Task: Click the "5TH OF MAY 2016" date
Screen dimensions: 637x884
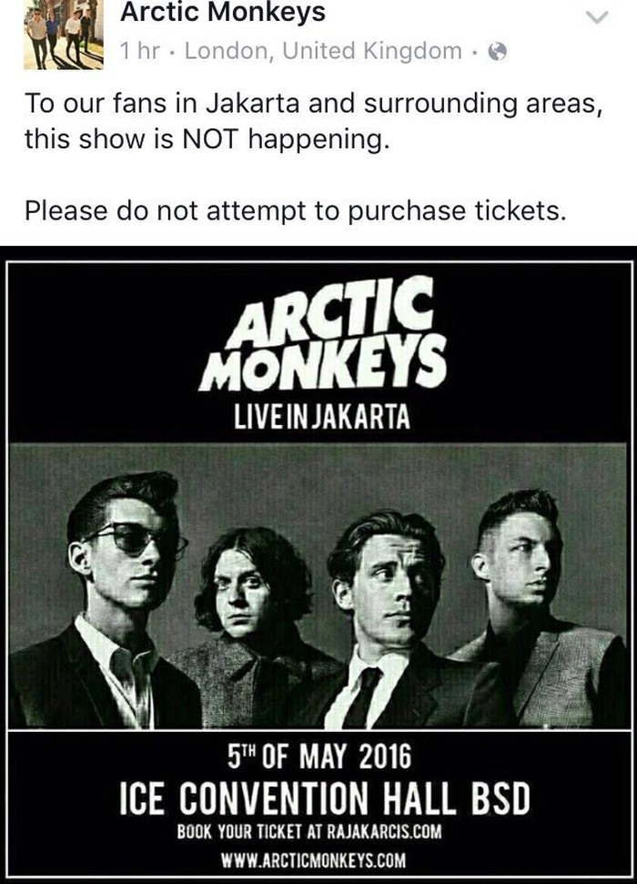Action: pos(319,757)
